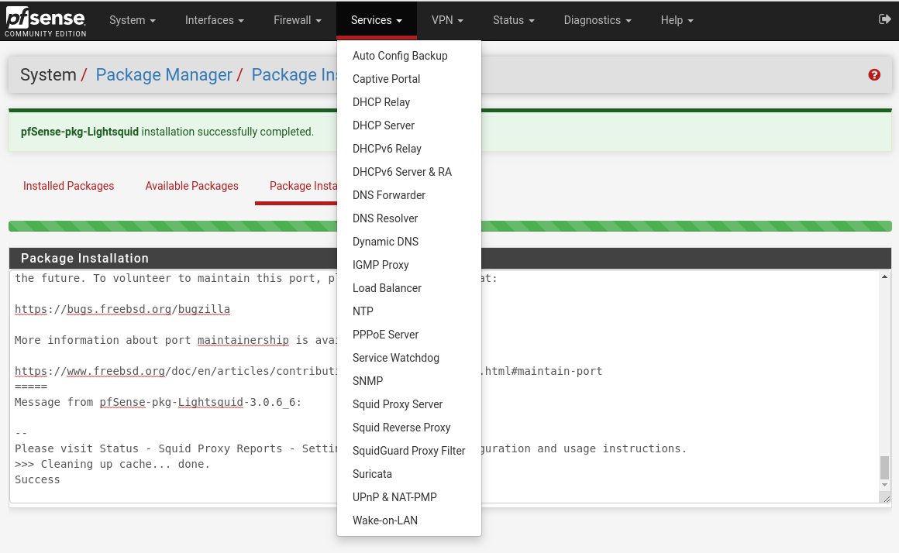The width and height of the screenshot is (899, 553).
Task: Open the Firewall dropdown menu
Action: [297, 20]
